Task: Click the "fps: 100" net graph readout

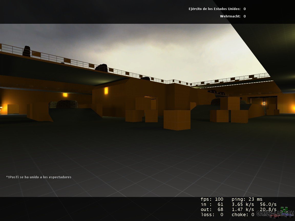Action: 212,199
